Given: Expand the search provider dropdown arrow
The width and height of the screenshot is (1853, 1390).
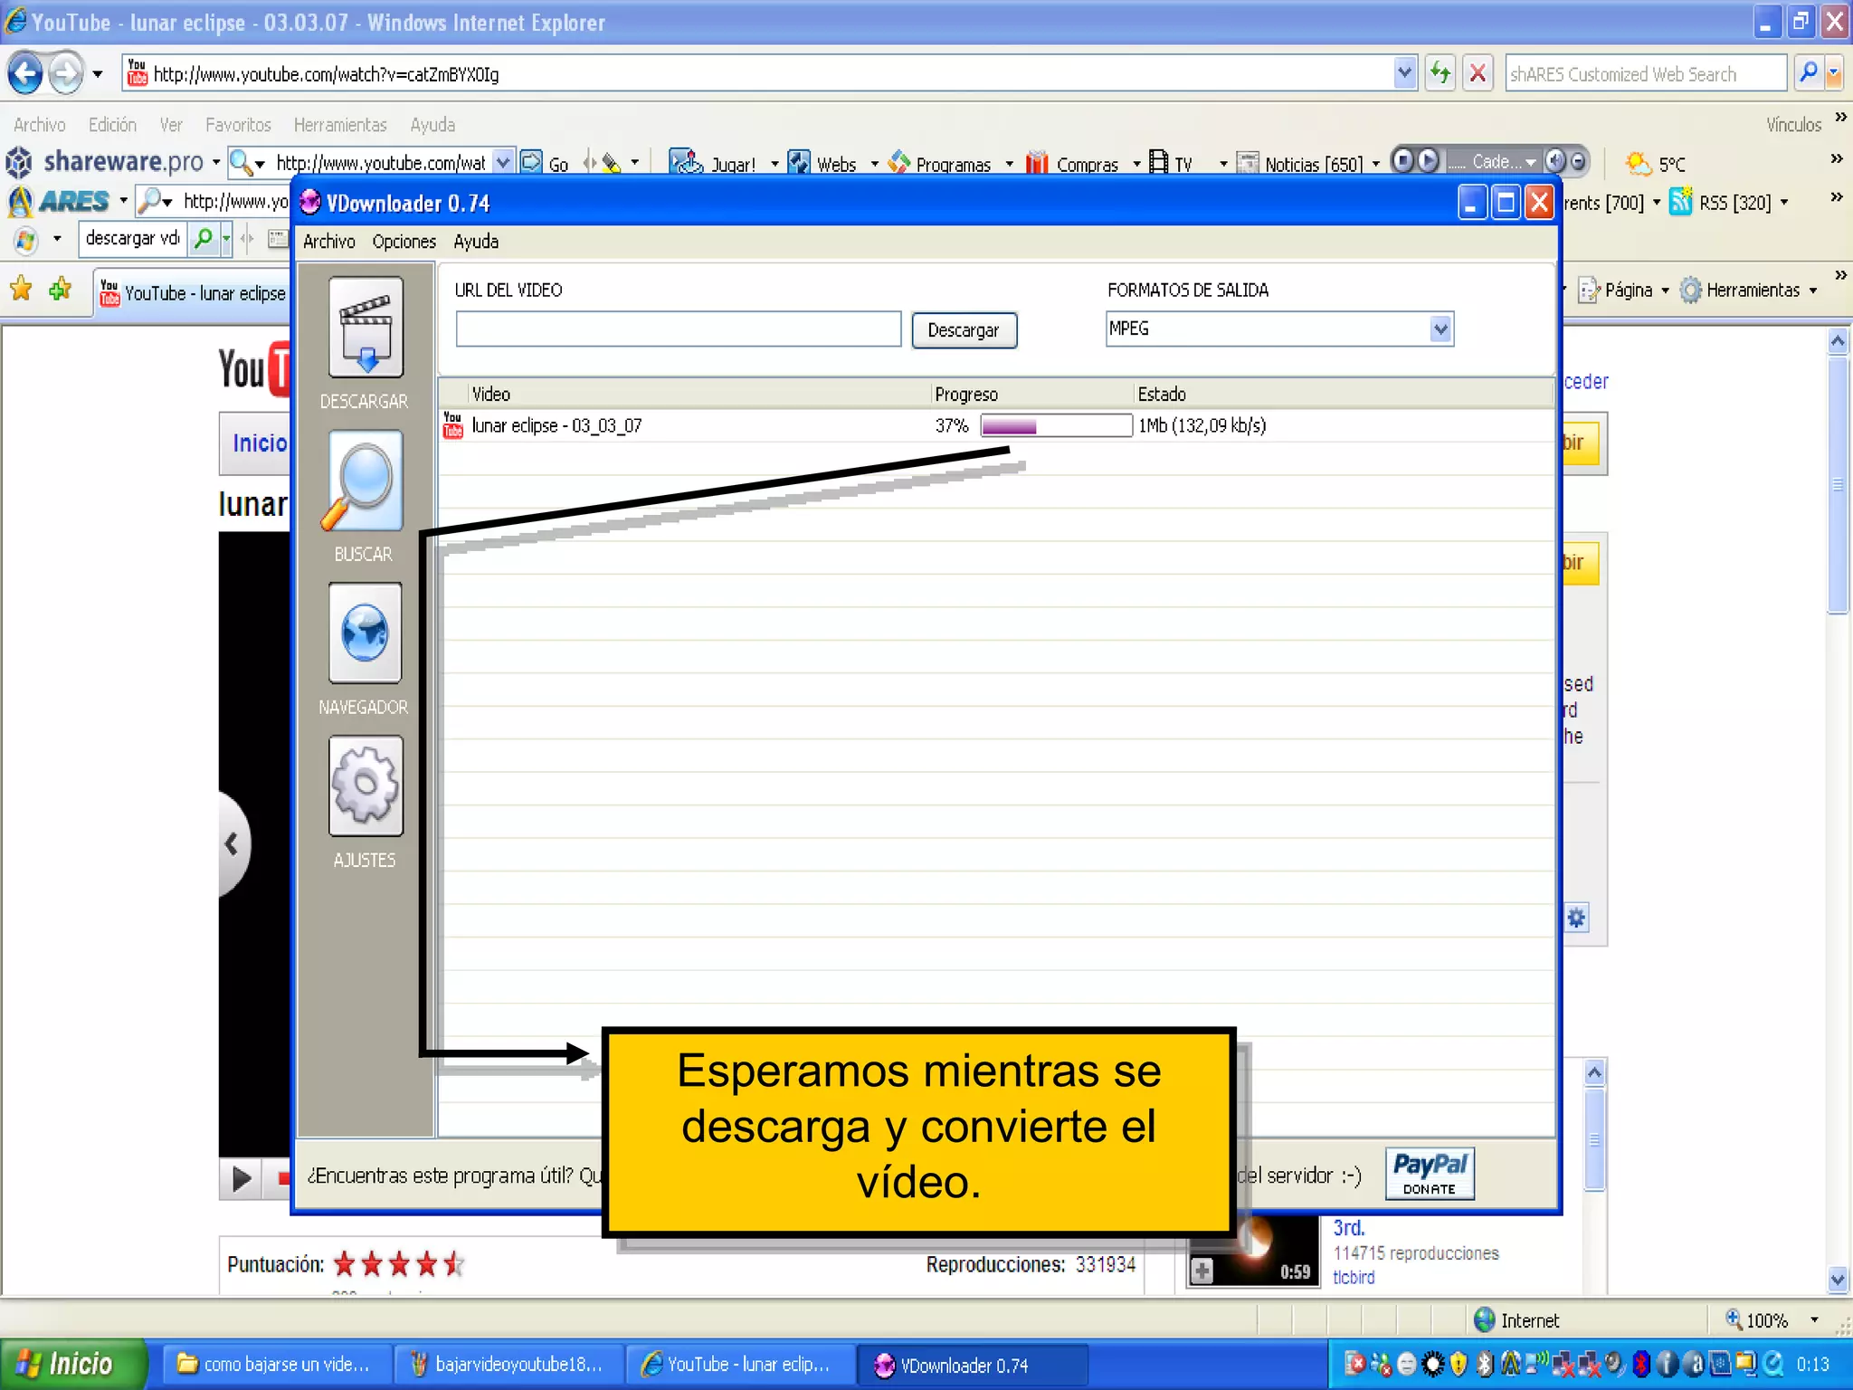Looking at the screenshot, I should (x=1834, y=73).
